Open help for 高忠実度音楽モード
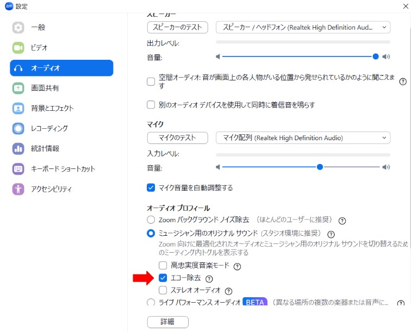The image size is (411, 332). (237, 267)
